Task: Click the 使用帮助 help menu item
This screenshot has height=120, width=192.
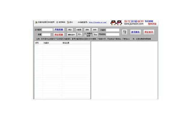Action: pos(62,22)
